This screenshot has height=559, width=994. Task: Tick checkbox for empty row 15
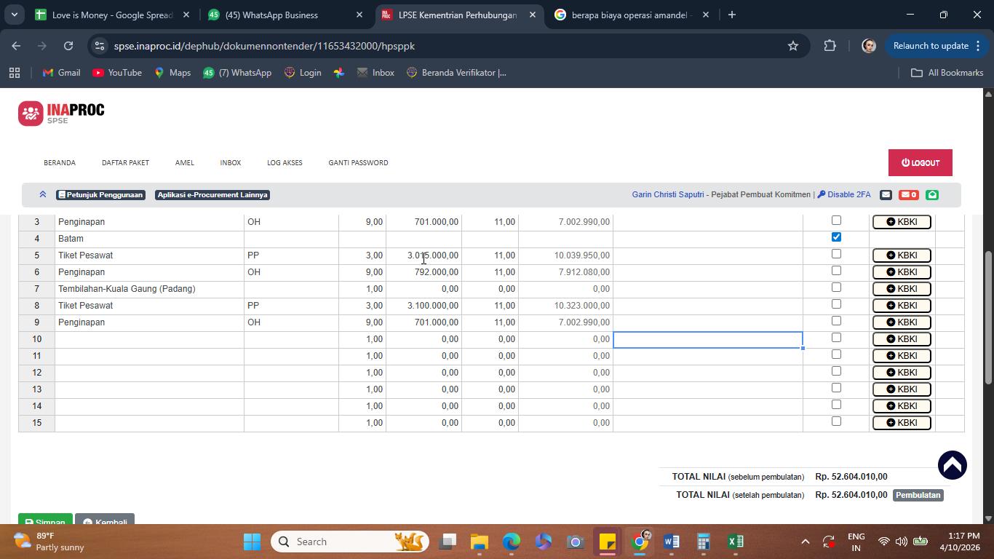tap(836, 421)
